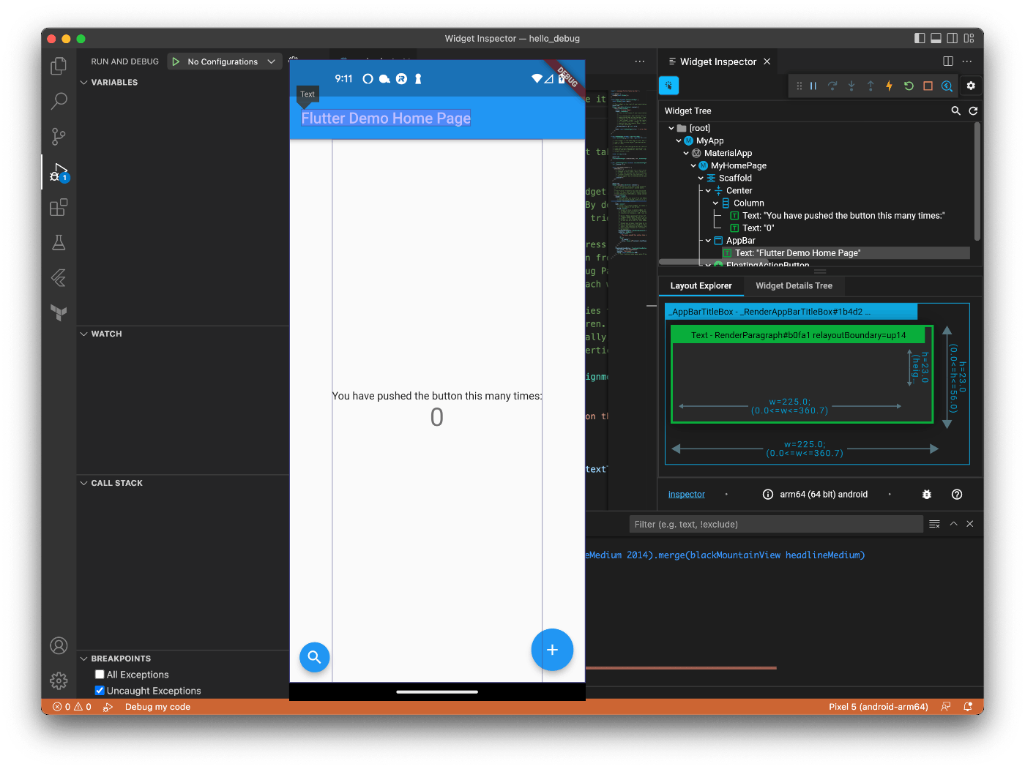
Task: Click Step Into in debug toolbar
Action: click(x=851, y=86)
